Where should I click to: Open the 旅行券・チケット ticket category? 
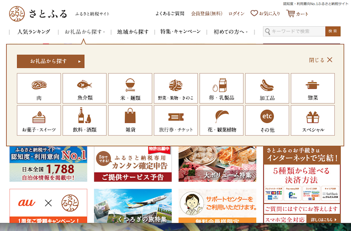[176, 120]
